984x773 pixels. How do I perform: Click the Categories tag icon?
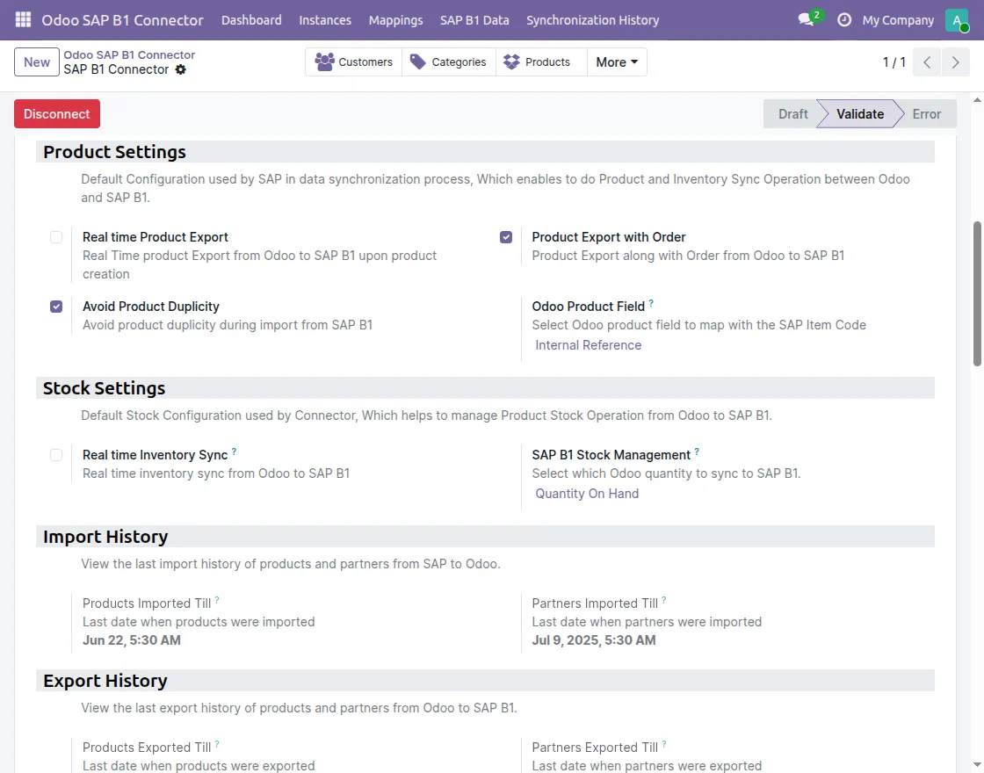(x=417, y=61)
